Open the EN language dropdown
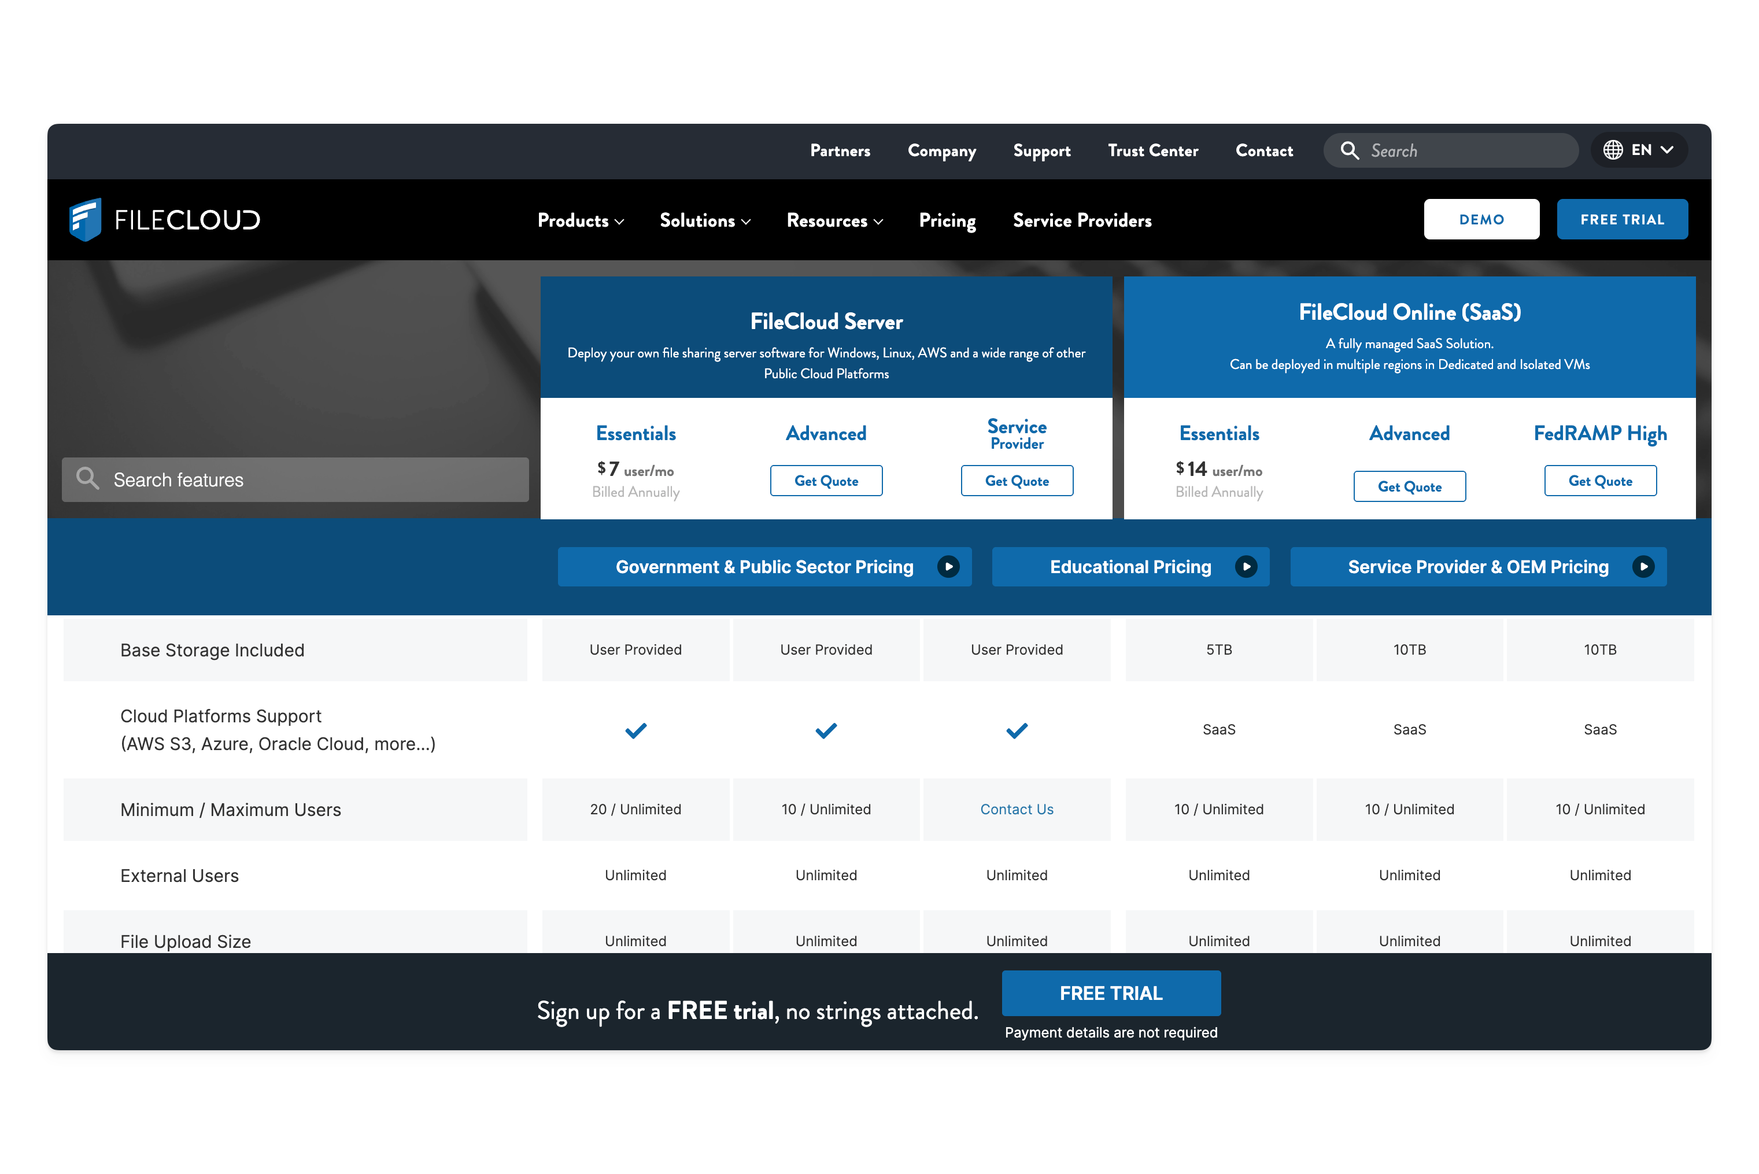Image resolution: width=1759 pixels, height=1174 pixels. coord(1639,150)
